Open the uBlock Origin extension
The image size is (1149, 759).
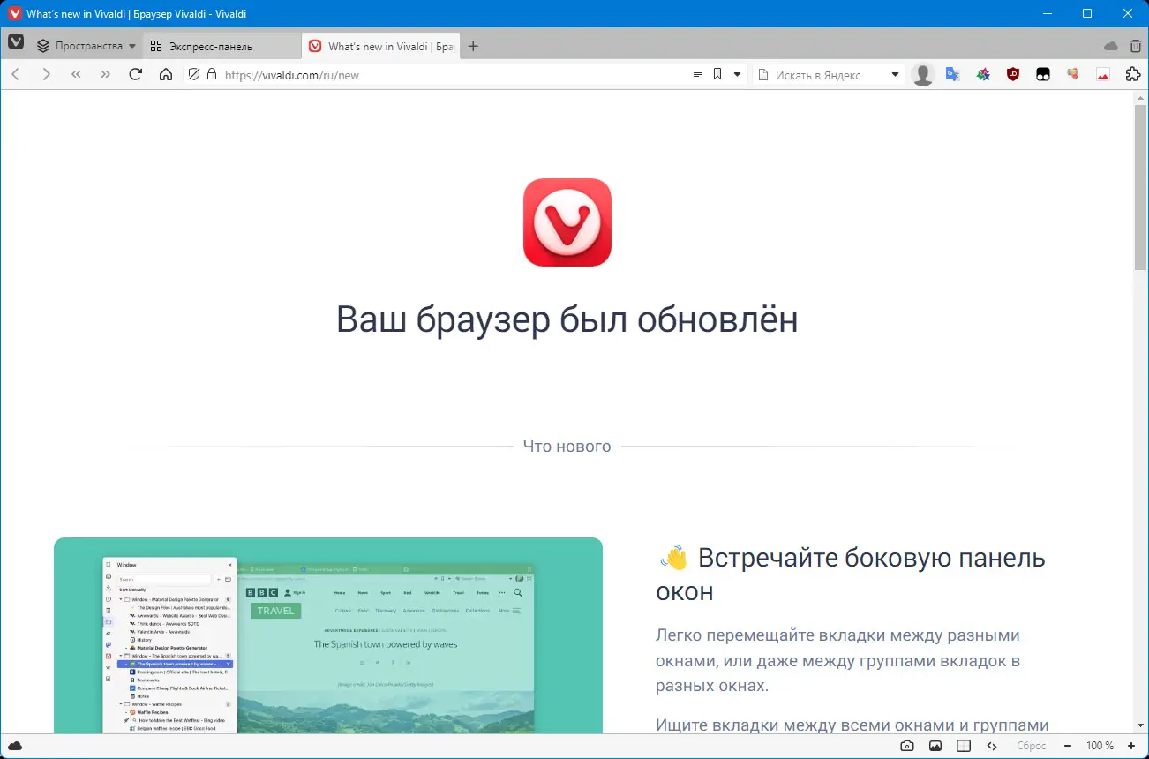point(1012,75)
